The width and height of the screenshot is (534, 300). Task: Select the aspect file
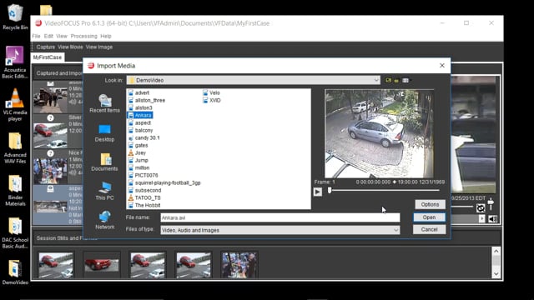click(x=139, y=122)
